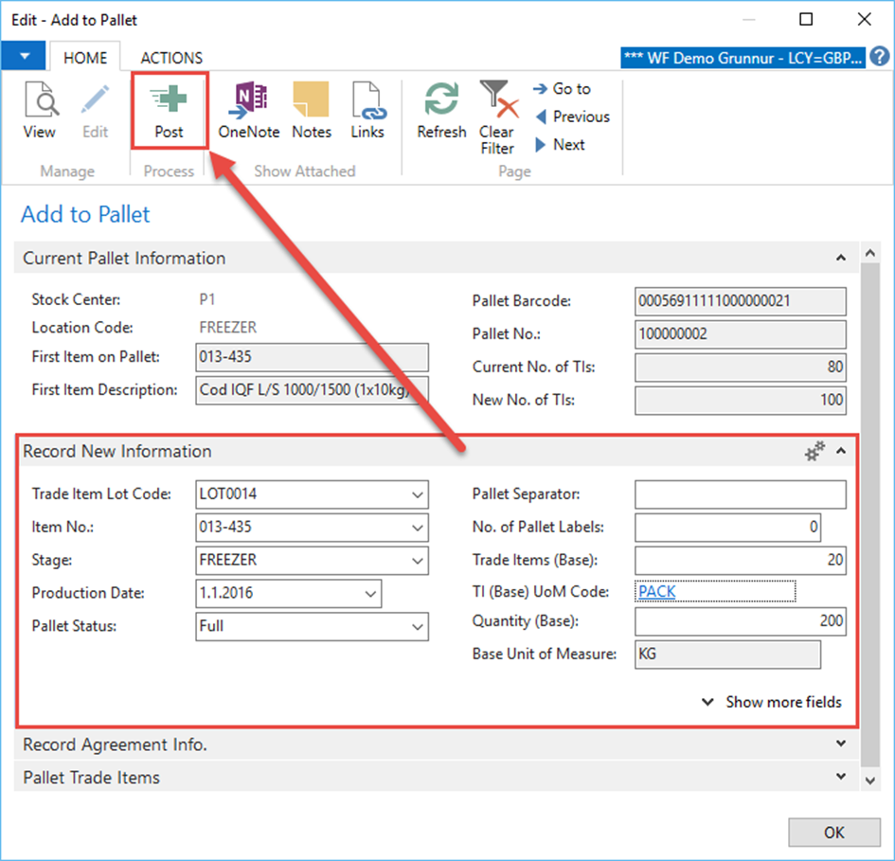Click Show more fields
The width and height of the screenshot is (895, 861).
pos(773,702)
